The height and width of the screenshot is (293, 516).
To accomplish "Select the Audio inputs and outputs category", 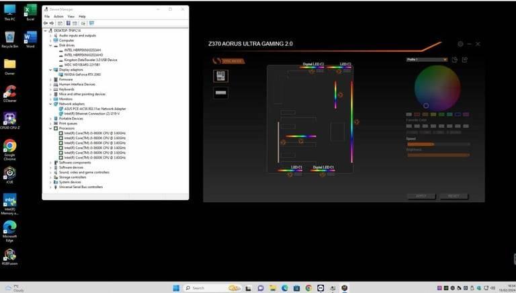I will (x=78, y=36).
